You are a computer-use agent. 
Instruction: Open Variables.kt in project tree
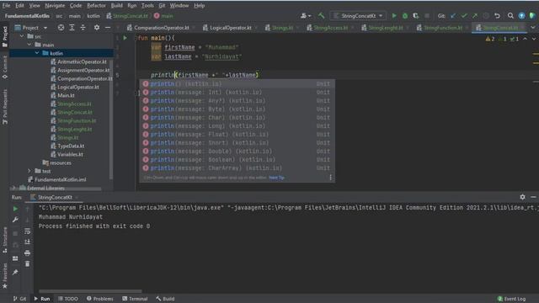67,154
